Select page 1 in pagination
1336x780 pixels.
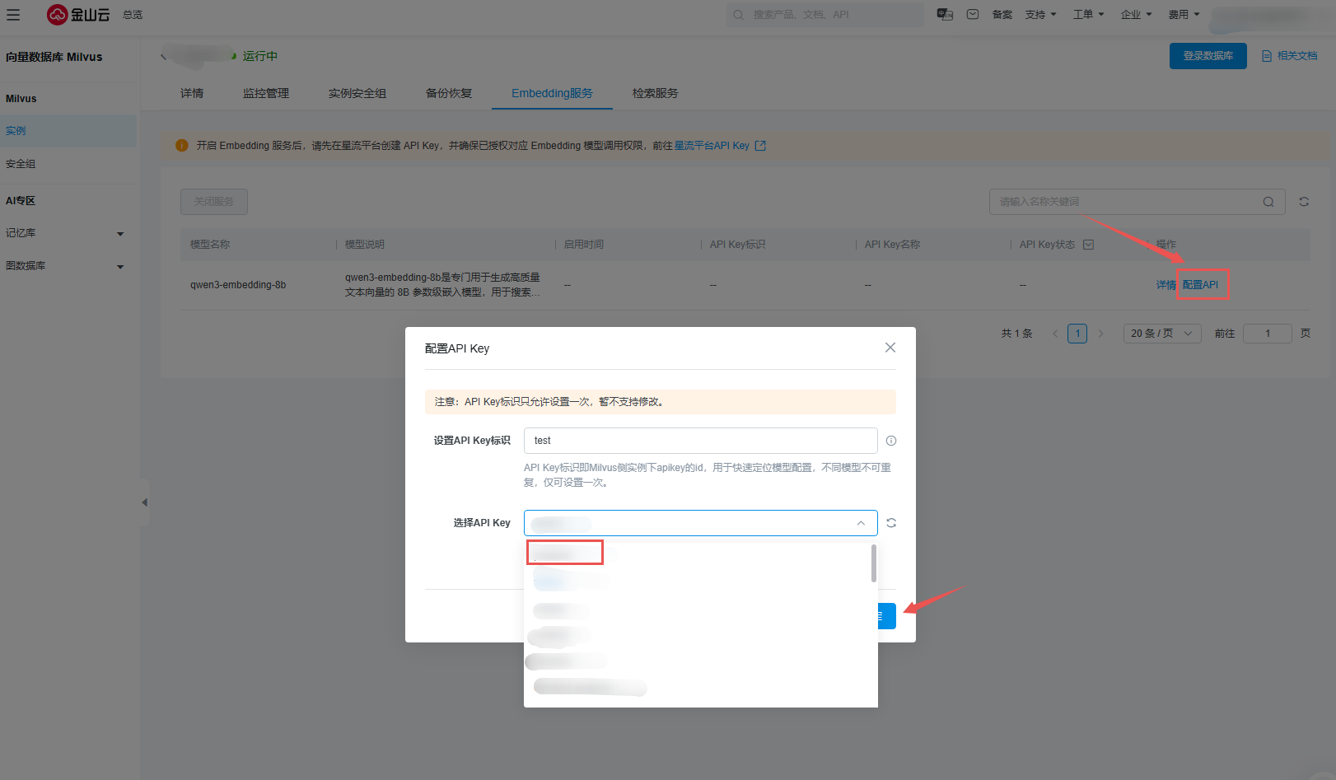click(x=1077, y=334)
